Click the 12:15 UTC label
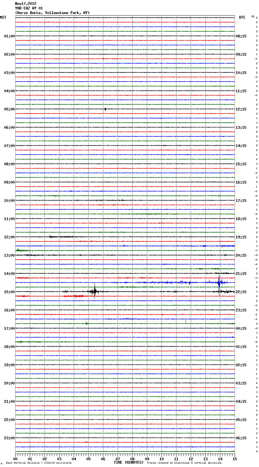This screenshot has width=259, height=467. point(241,109)
